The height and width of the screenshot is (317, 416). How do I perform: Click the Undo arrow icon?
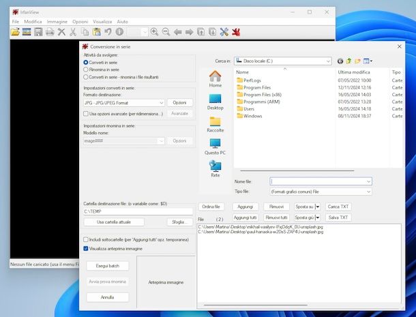pyautogui.click(x=108, y=32)
